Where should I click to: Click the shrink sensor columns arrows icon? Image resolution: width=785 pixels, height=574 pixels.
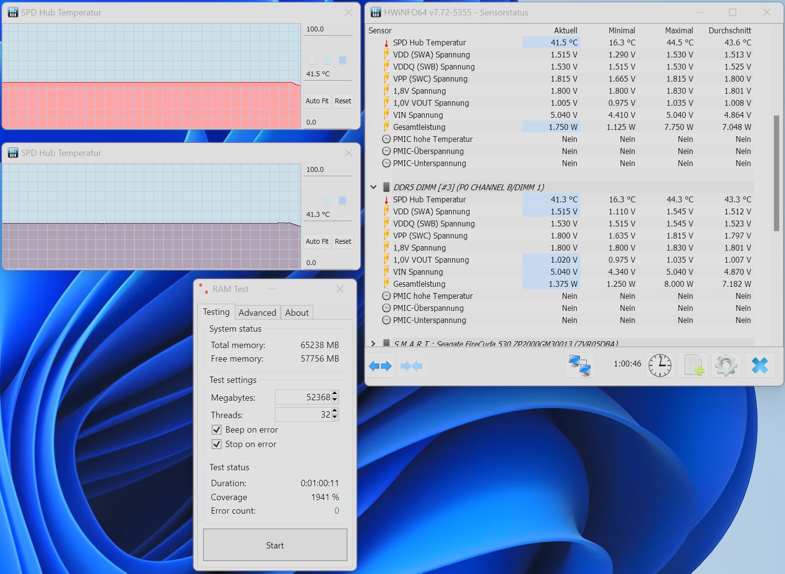click(412, 366)
